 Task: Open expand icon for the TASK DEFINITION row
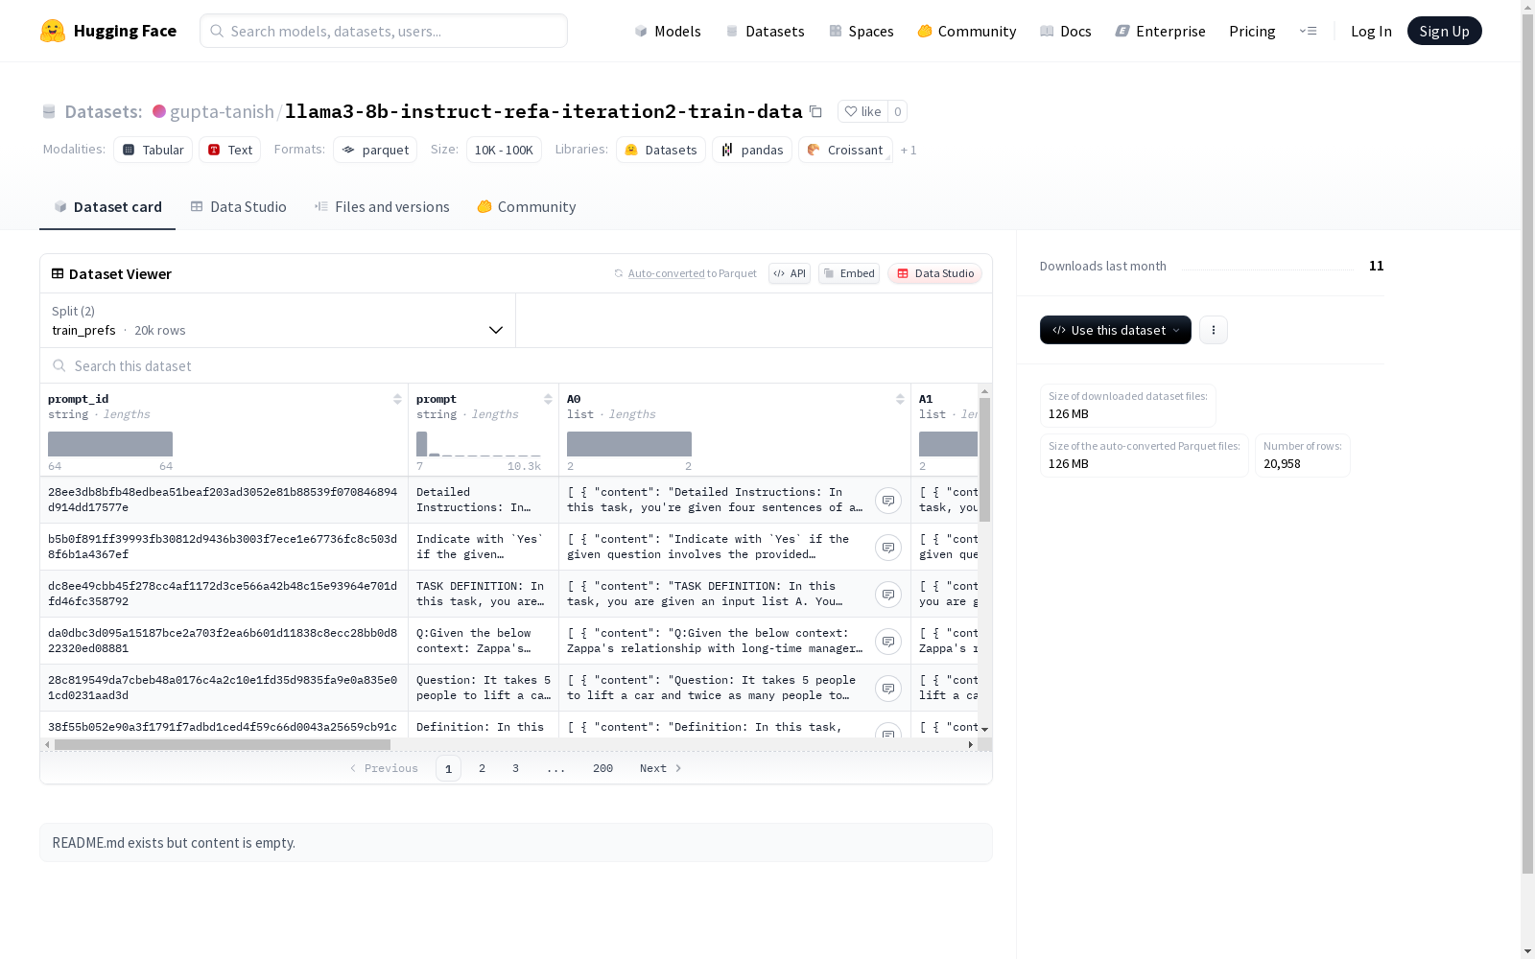pyautogui.click(x=888, y=595)
